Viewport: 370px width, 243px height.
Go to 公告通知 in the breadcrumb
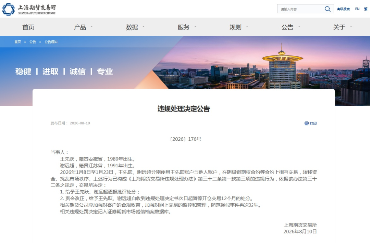[x=51, y=42]
